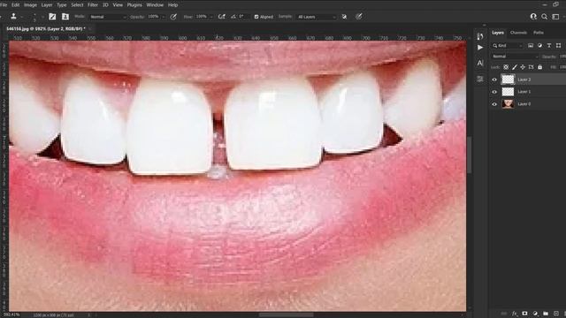Switch to the Channels tab

coord(518,33)
